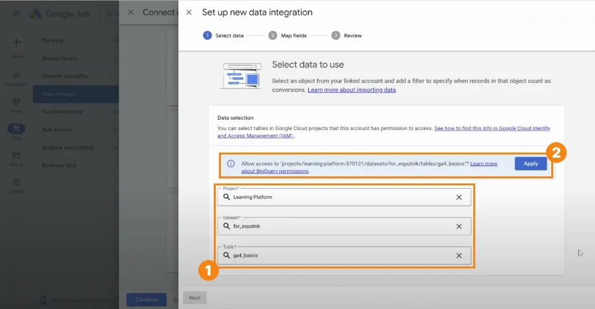
Task: Go to the Map fields step
Action: 288,35
